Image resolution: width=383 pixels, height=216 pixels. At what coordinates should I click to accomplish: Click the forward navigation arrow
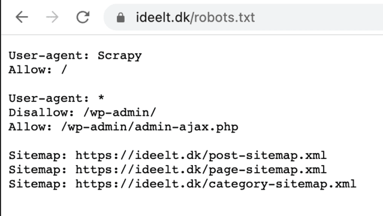tap(52, 17)
